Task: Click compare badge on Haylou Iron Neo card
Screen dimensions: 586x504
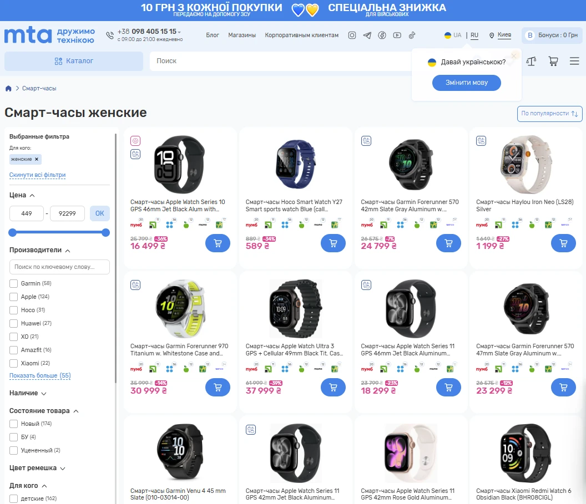Action: point(481,141)
